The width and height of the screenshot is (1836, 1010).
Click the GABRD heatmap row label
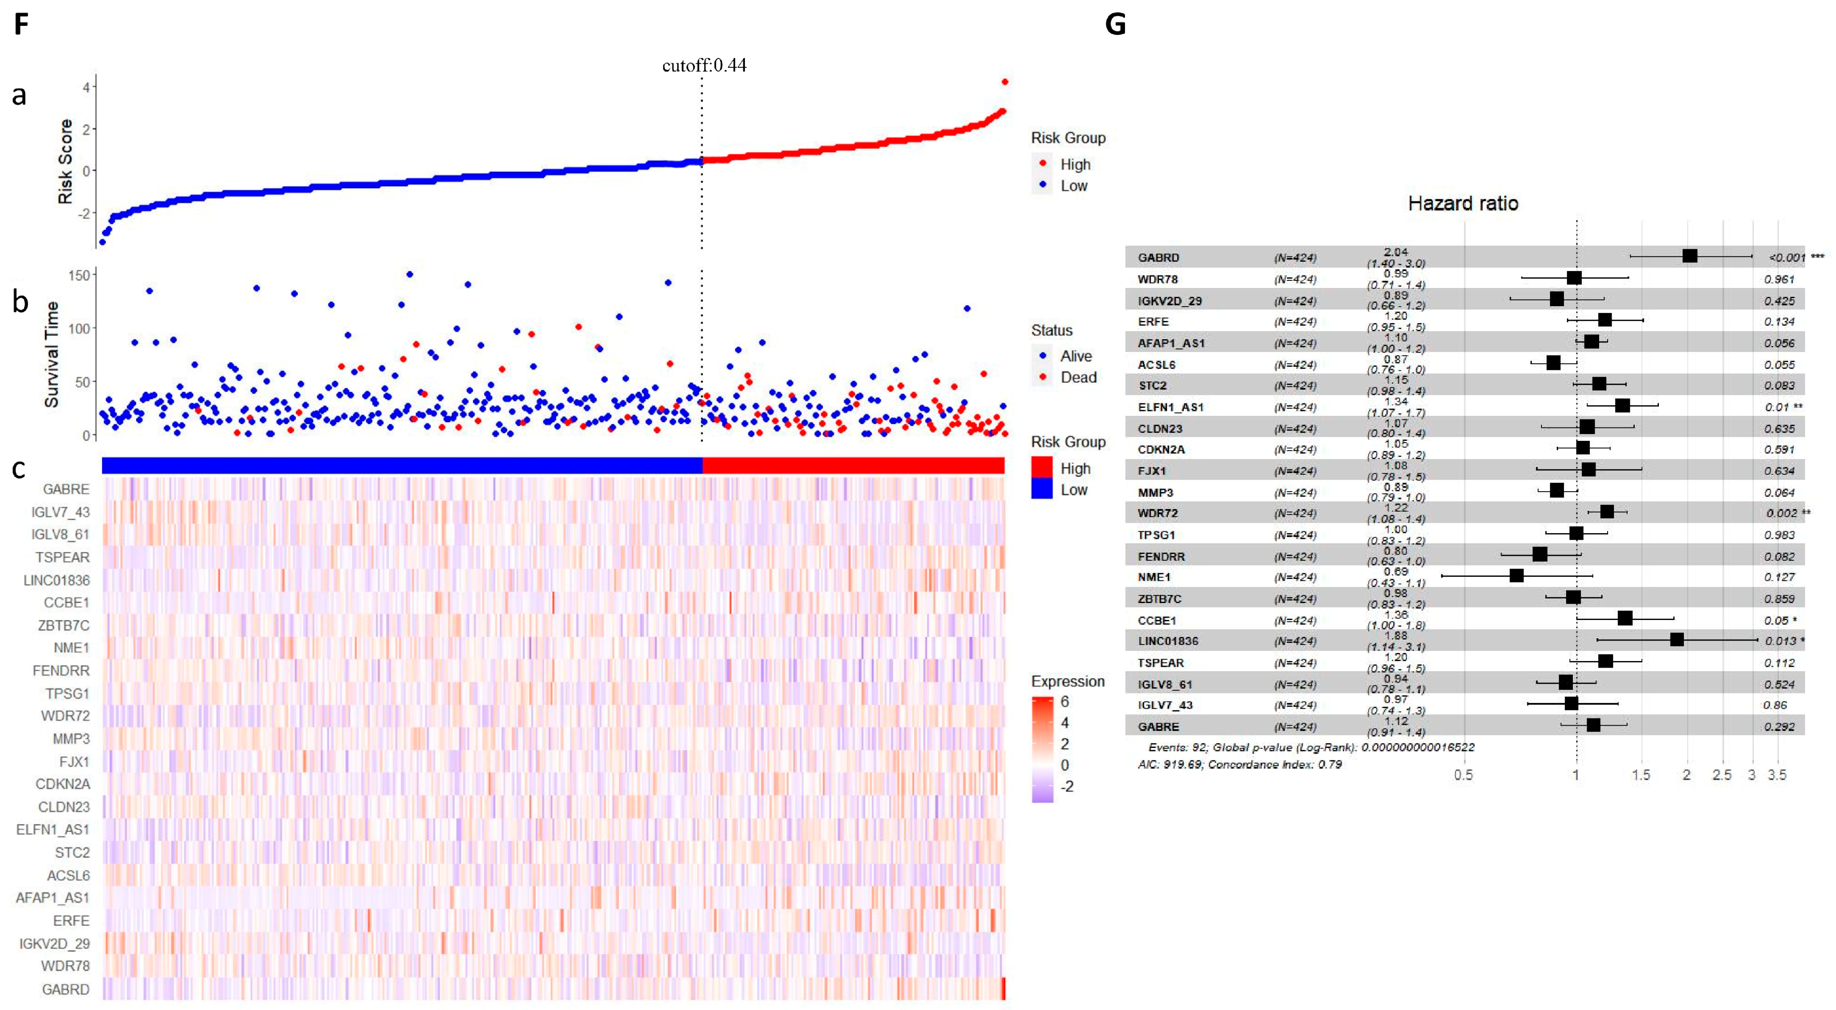pyautogui.click(x=66, y=989)
